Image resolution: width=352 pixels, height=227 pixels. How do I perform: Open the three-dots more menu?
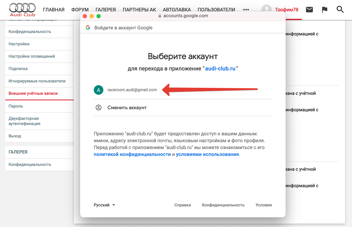[246, 10]
